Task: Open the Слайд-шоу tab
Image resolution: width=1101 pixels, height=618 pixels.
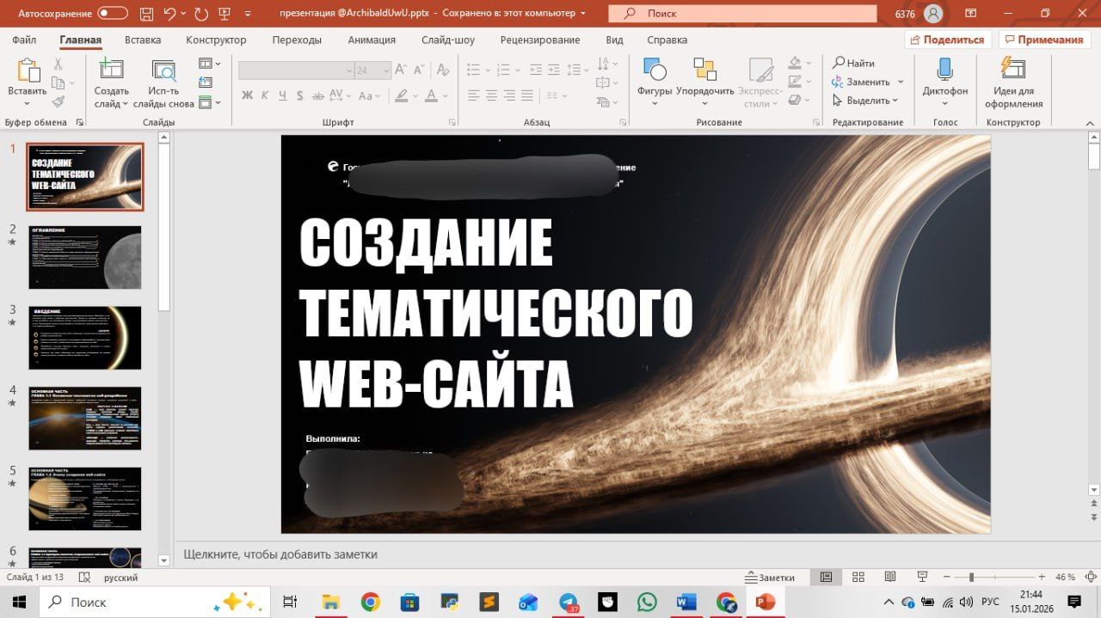Action: (448, 40)
